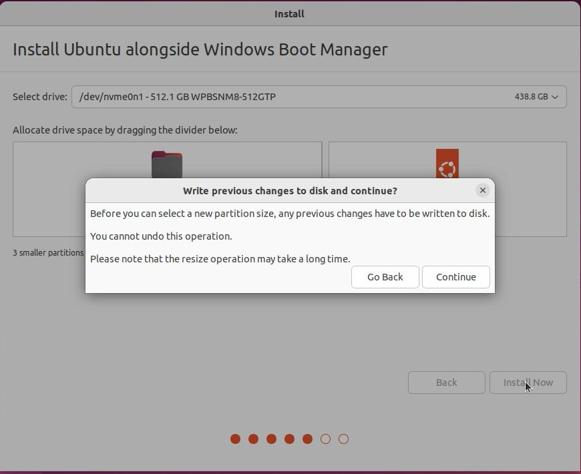Click the fourth filled progress dot
This screenshot has width=581, height=474.
[289, 439]
